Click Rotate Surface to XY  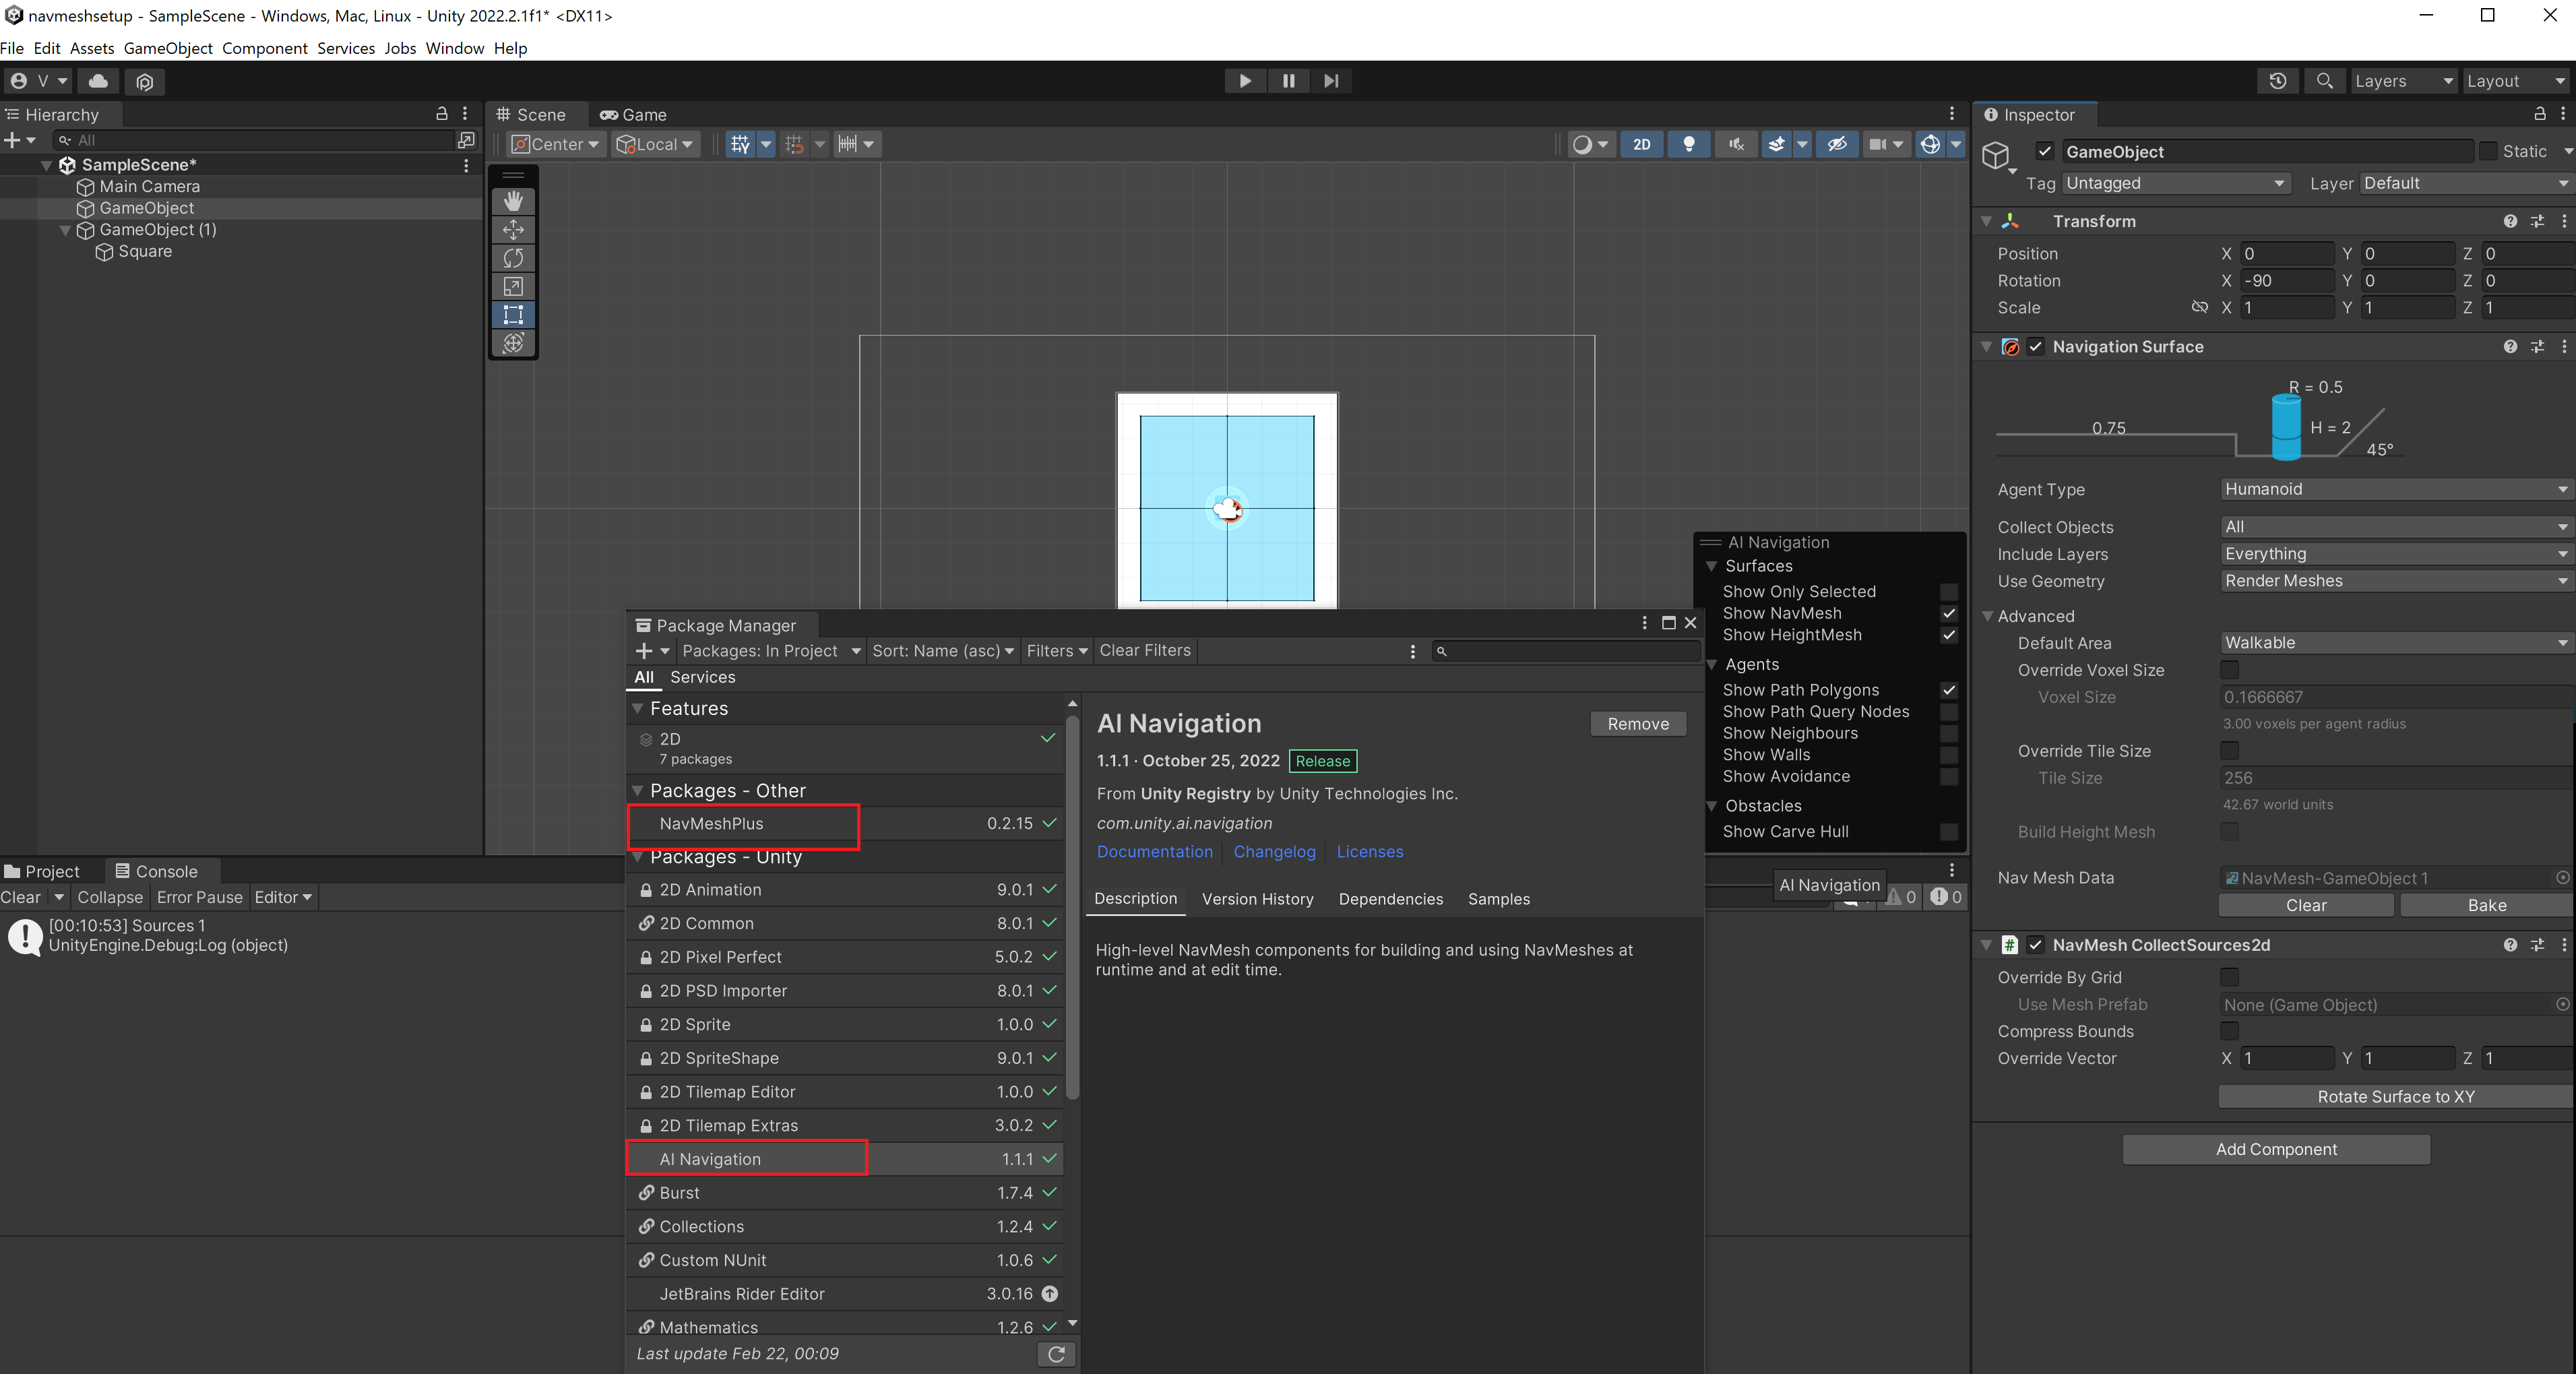click(x=2395, y=1097)
